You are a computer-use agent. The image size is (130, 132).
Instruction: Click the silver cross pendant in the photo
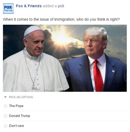click(34, 88)
